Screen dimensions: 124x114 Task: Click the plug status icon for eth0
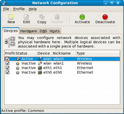pyautogui.click(x=18, y=72)
